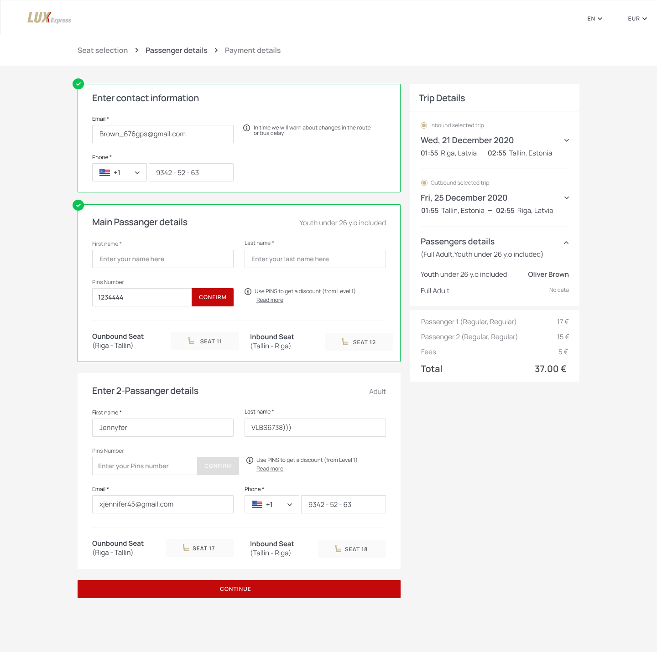The image size is (657, 652).
Task: Click the Seat 17 outbound seat button
Action: pos(199,548)
